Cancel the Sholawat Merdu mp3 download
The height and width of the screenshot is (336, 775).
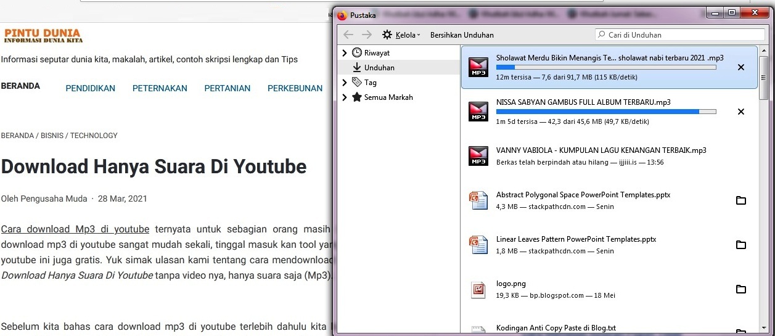(741, 67)
